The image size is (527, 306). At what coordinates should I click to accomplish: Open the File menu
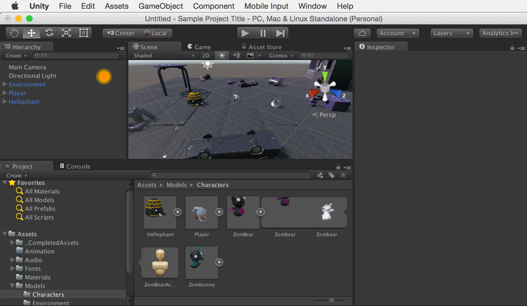coord(65,6)
